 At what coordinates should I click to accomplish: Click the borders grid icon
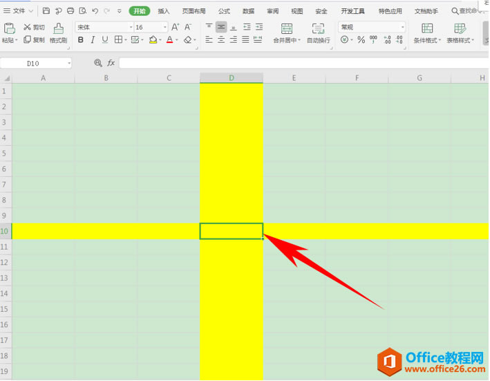[118, 39]
